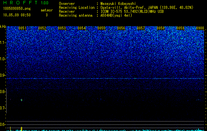Click the 0858 time marker

click(x=161, y=28)
